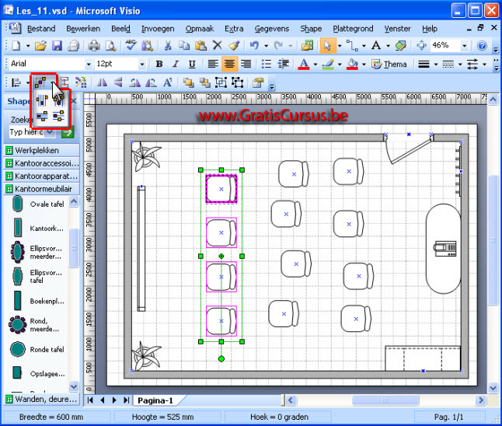This screenshot has width=502, height=426.
Task: Click the Thema button
Action: coord(389,65)
